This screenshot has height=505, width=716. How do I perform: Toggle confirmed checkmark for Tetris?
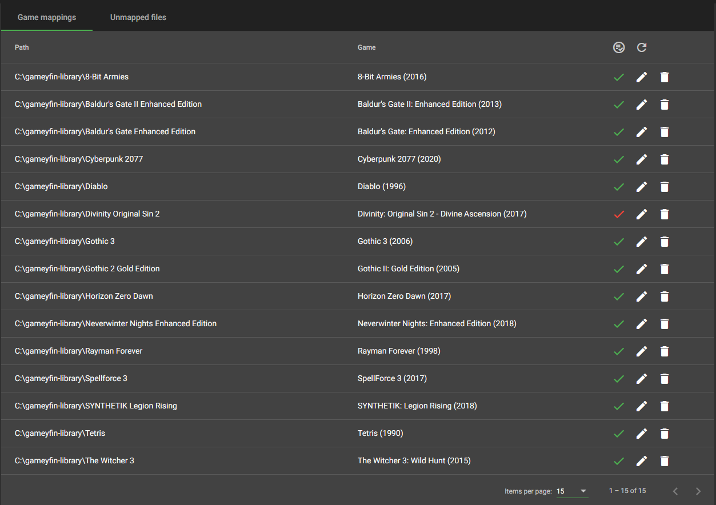618,434
